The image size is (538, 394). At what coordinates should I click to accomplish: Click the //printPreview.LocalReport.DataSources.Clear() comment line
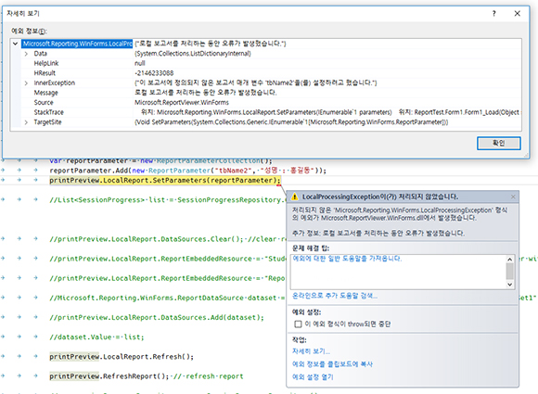point(168,239)
